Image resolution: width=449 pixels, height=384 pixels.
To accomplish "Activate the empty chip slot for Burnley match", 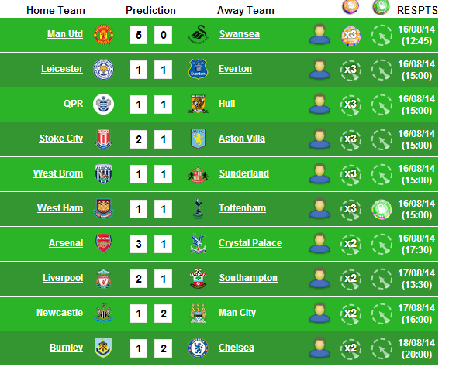I will click(382, 349).
